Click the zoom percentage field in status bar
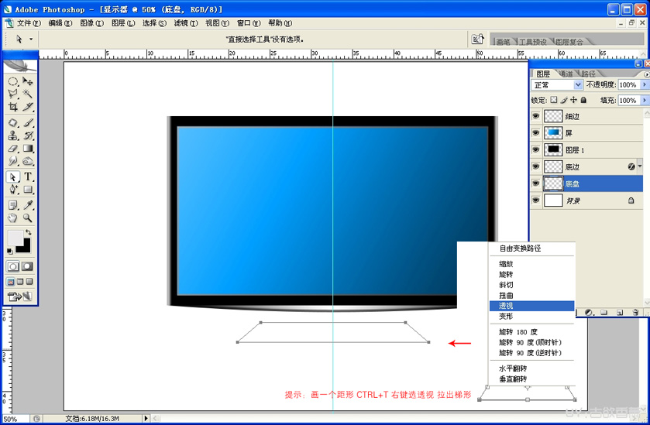Image resolution: width=650 pixels, height=425 pixels. point(15,419)
